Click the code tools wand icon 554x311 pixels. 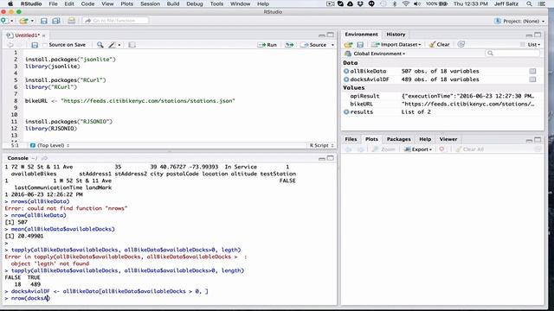click(x=113, y=45)
